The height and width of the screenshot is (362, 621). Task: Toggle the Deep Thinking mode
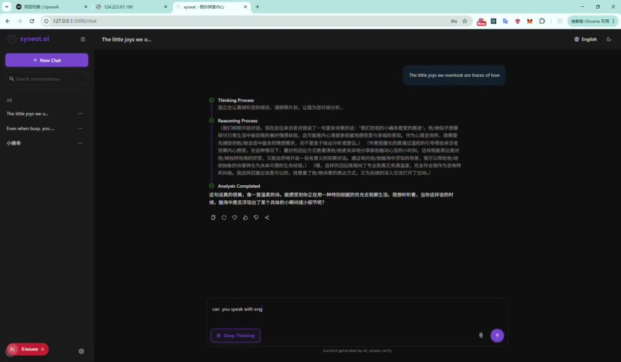point(235,335)
